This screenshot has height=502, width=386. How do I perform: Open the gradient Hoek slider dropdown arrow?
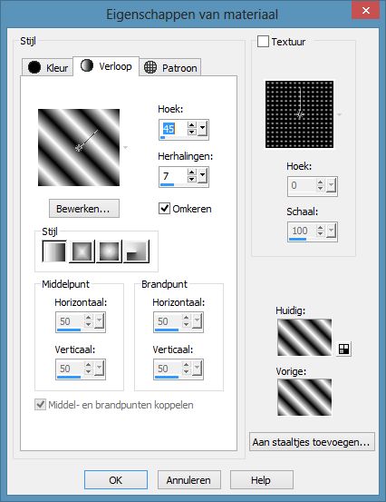coord(203,129)
